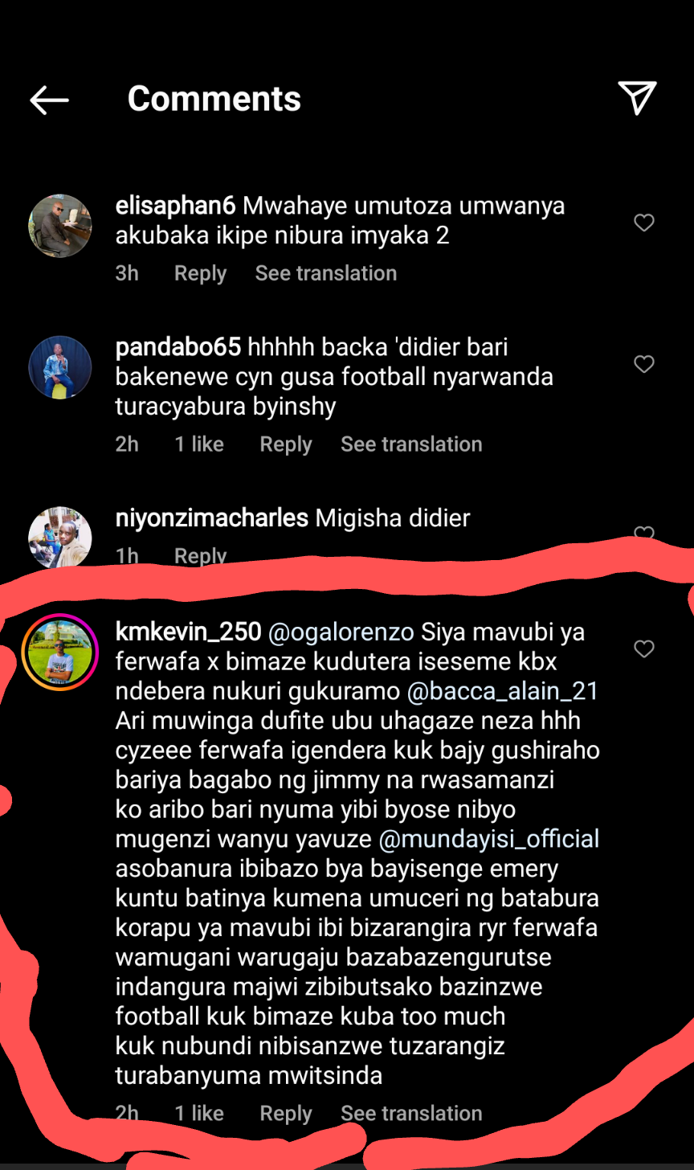See translation of kmkevin_250's comment
The height and width of the screenshot is (1170, 694).
pyautogui.click(x=411, y=1113)
